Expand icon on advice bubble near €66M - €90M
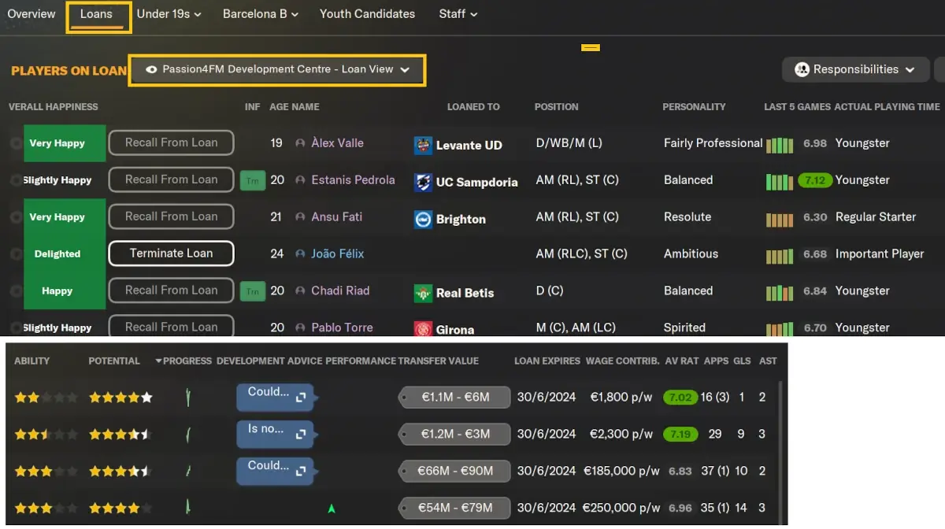This screenshot has width=945, height=529. coord(300,472)
